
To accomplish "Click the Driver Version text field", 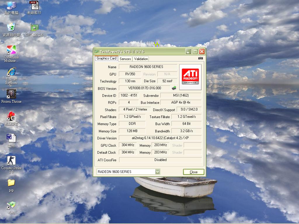I will point(160,138).
